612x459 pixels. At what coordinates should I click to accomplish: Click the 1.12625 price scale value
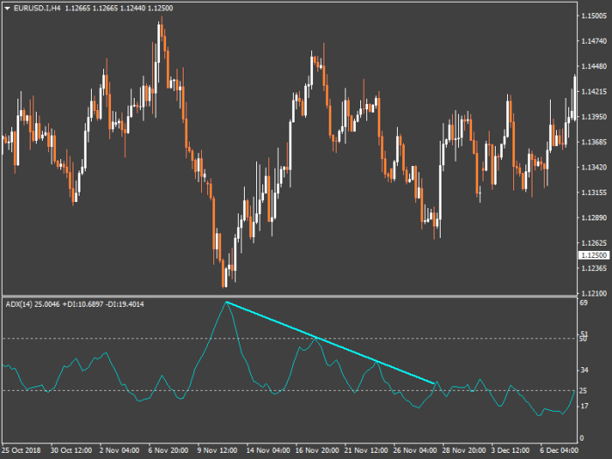[x=594, y=243]
